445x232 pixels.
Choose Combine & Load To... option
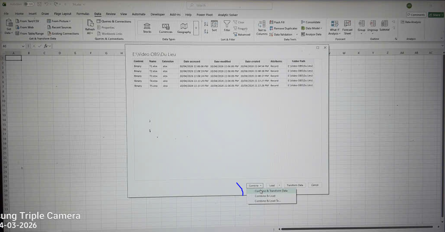268,201
